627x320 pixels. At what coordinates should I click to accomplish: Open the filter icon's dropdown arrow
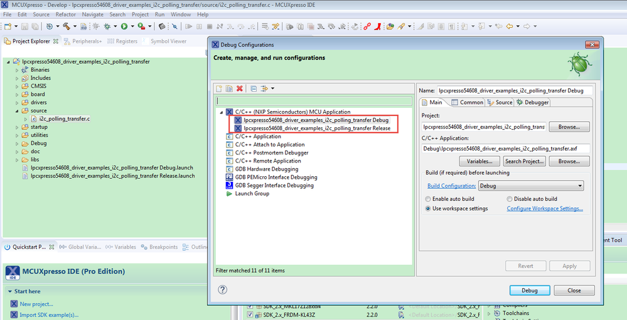click(x=273, y=88)
